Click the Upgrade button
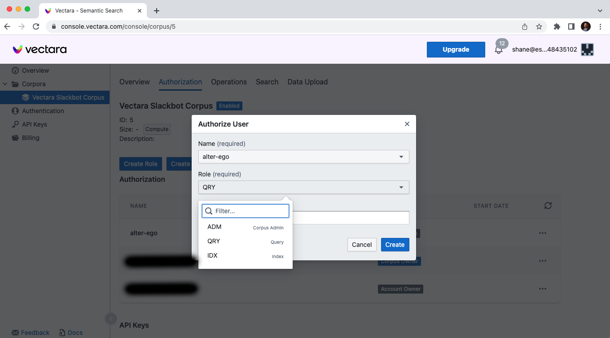Viewport: 610px width, 338px height. pyautogui.click(x=456, y=49)
